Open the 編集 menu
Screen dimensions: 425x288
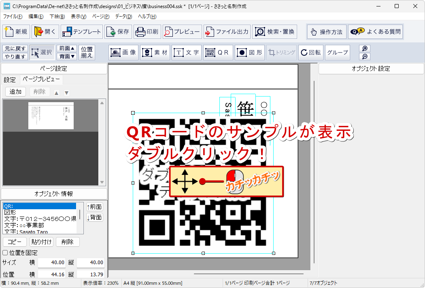[x=36, y=17]
